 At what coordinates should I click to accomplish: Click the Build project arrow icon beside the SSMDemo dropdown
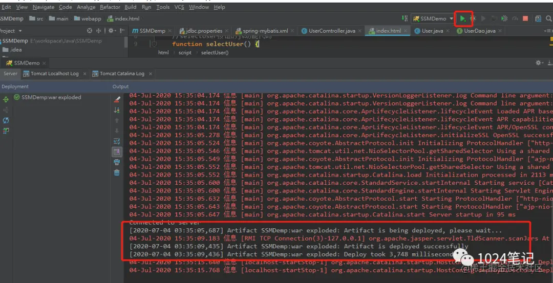pyautogui.click(x=405, y=18)
